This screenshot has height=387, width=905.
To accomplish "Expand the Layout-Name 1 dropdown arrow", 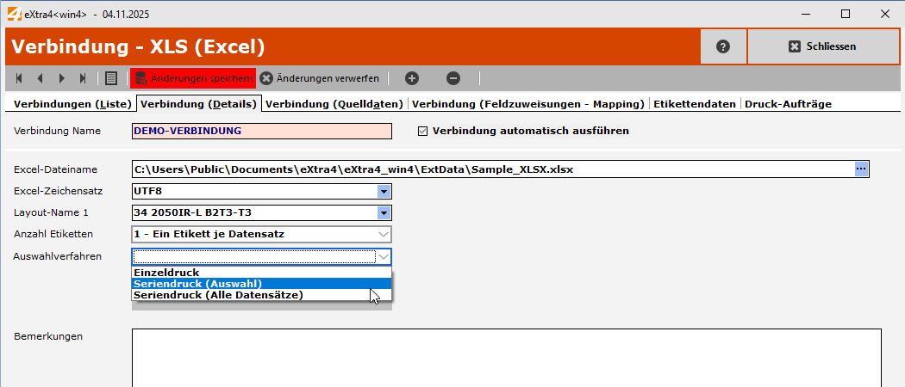I will 384,213.
